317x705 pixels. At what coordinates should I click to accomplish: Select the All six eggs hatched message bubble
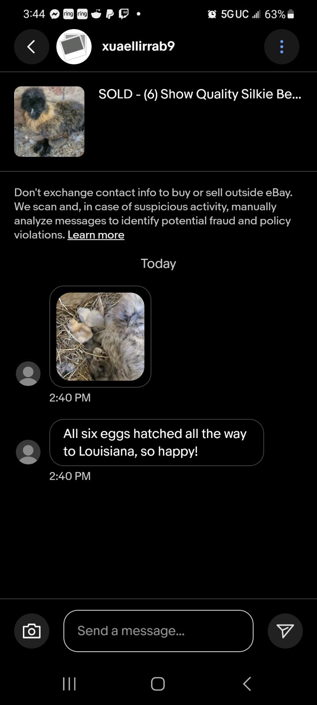point(157,442)
